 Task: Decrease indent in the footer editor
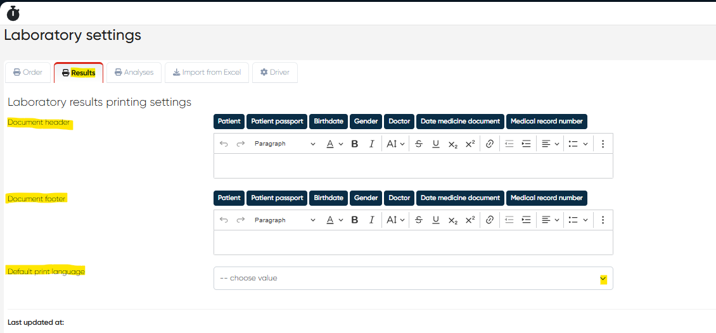tap(509, 220)
